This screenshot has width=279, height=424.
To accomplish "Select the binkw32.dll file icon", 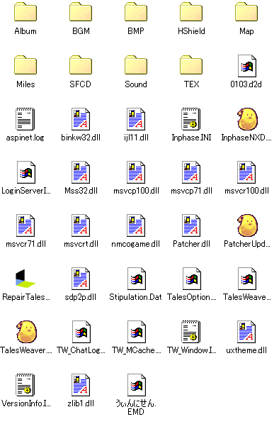I will [81, 119].
